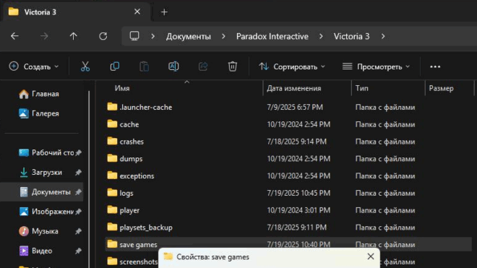Sort by Имя column header
This screenshot has width=477, height=268.
pyautogui.click(x=122, y=88)
